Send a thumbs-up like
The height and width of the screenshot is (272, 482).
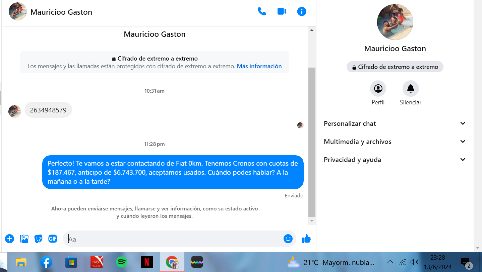pos(306,239)
